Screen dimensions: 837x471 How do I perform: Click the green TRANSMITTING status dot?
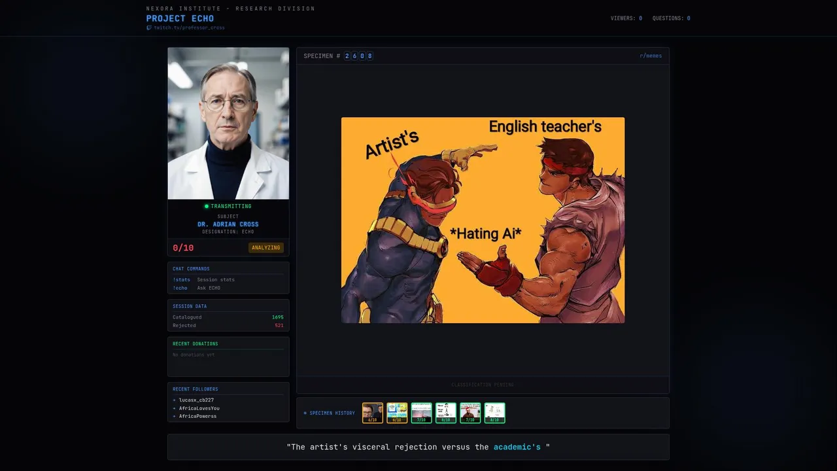coord(207,206)
